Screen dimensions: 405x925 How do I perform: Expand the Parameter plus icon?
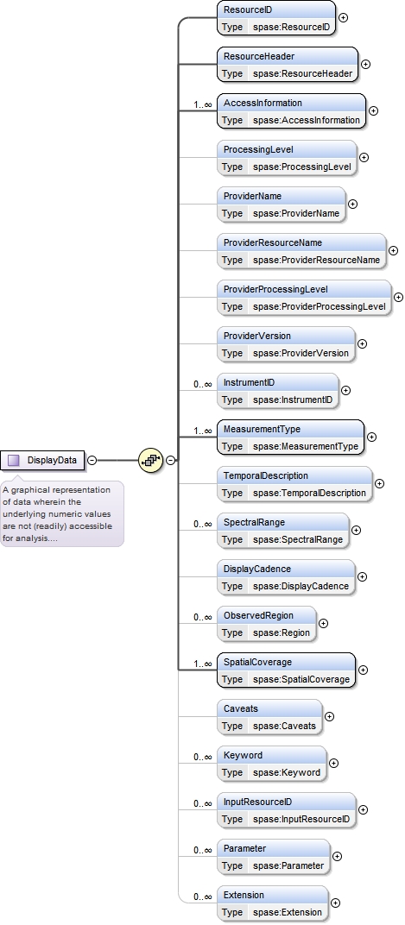tap(337, 857)
